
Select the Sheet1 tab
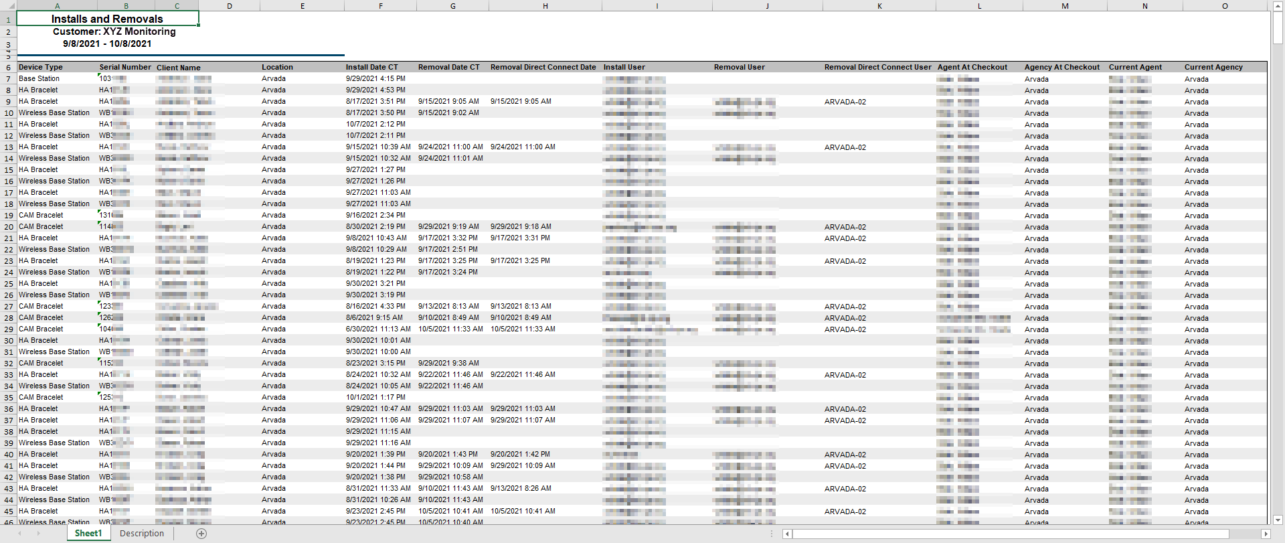coord(88,534)
